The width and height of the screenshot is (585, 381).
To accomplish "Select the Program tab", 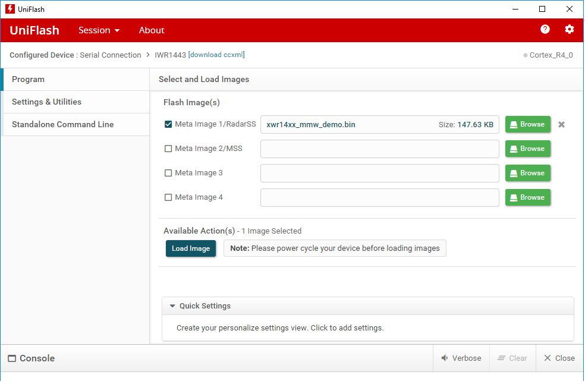I will 76,80.
